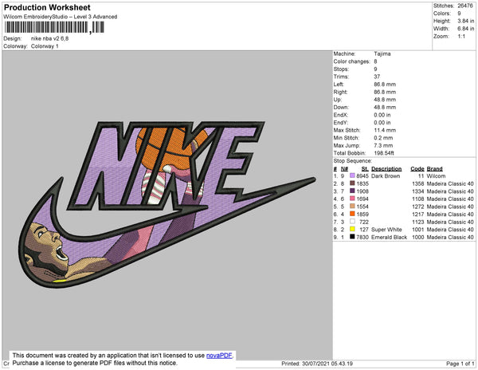Click the Dark Brown description in row 1
Viewport: 478px width, 370px height.
tap(386, 176)
